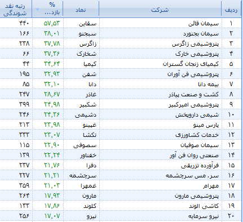Click symbol سقاین

(x=87, y=24)
